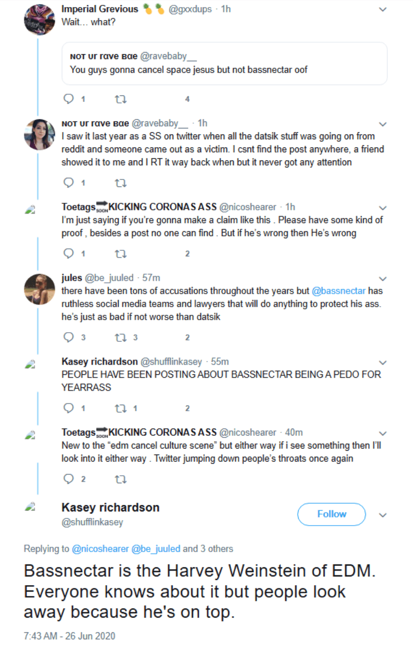Expand options chevron on jules's tweet

coord(383,278)
